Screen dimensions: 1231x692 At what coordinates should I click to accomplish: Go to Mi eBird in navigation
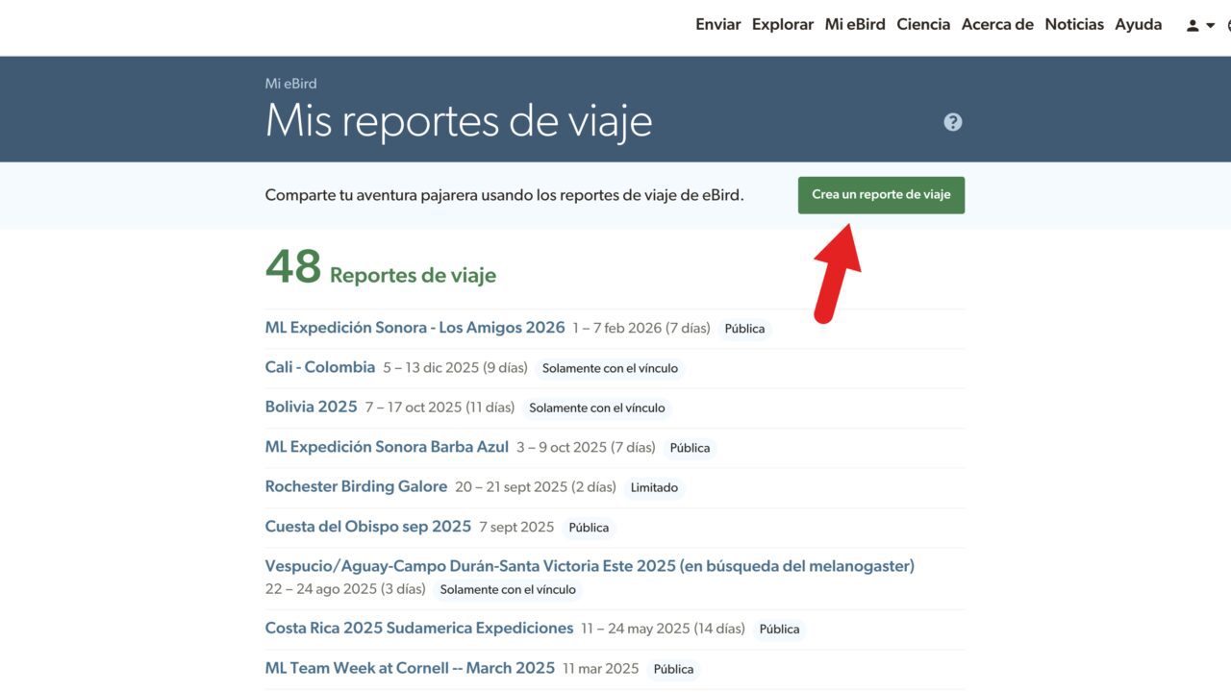pos(854,25)
